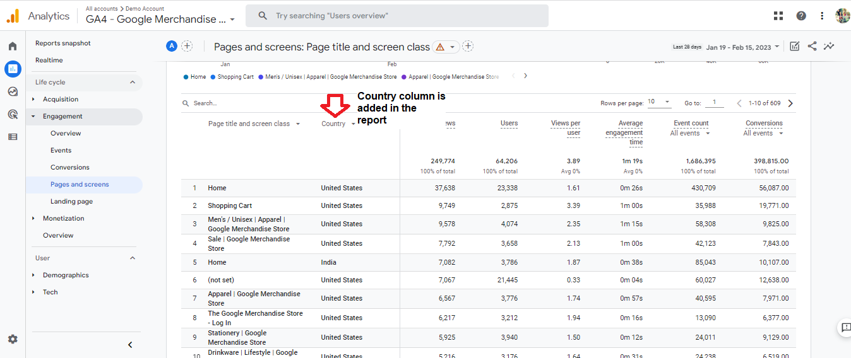The height and width of the screenshot is (358, 851).
Task: Open the Configure table icon in left rail
Action: tap(13, 137)
